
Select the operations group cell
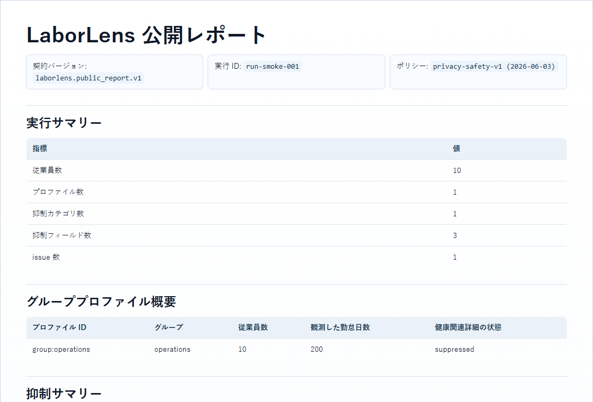[x=173, y=349]
